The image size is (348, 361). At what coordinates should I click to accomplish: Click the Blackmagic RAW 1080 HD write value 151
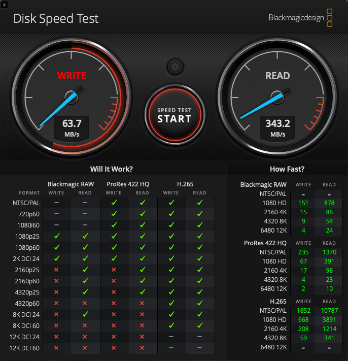click(303, 203)
